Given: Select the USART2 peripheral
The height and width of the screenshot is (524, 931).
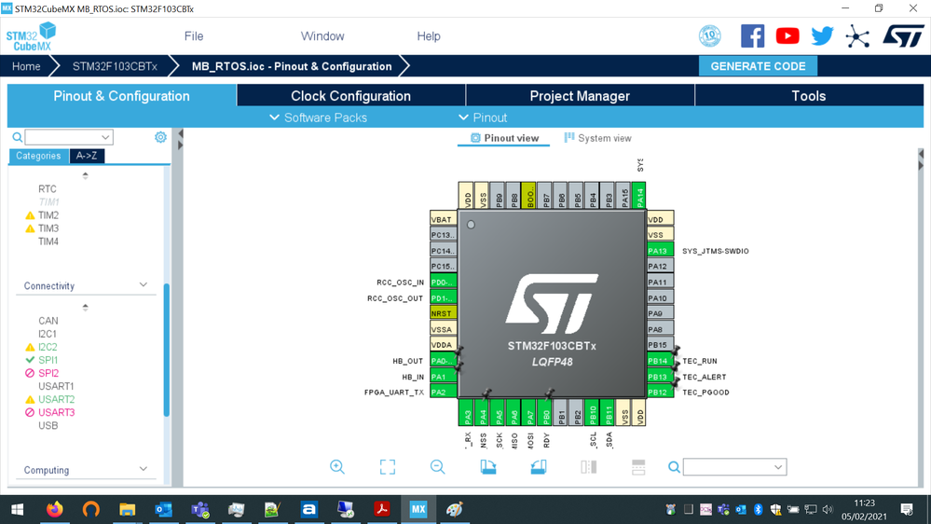Looking at the screenshot, I should click(57, 399).
